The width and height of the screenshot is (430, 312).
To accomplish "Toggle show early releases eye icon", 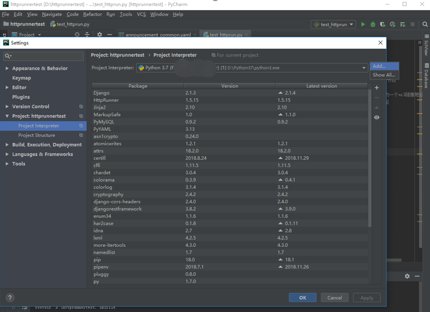I will tap(377, 117).
